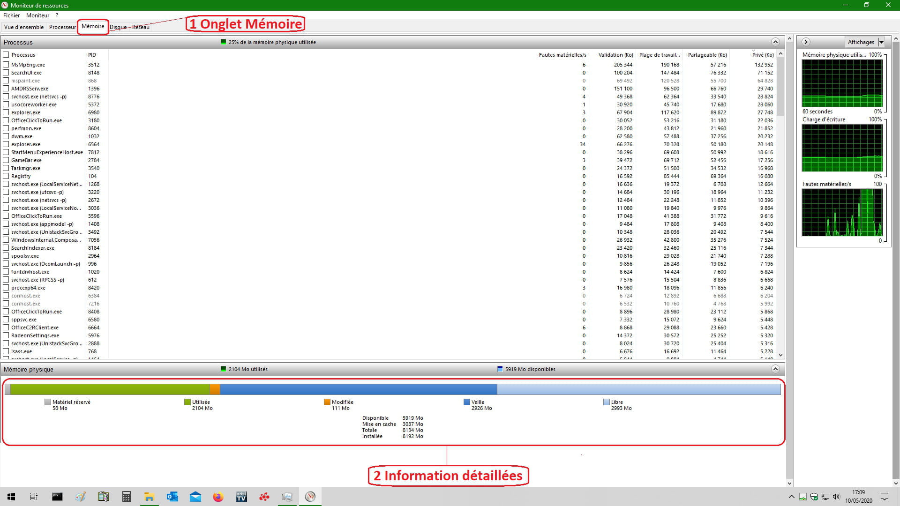900x506 pixels.
Task: Collapse the Processus section
Action: 775,42
